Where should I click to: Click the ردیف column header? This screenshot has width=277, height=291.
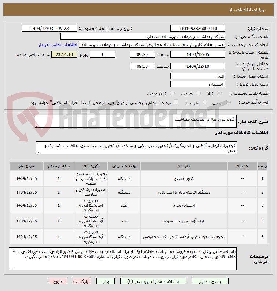(x=262, y=166)
